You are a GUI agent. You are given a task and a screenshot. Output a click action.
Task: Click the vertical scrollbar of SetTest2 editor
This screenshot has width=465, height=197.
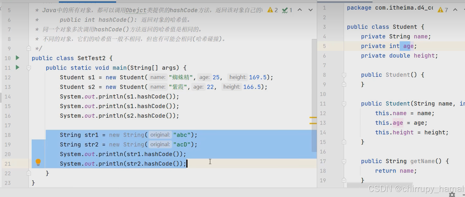click(x=314, y=96)
